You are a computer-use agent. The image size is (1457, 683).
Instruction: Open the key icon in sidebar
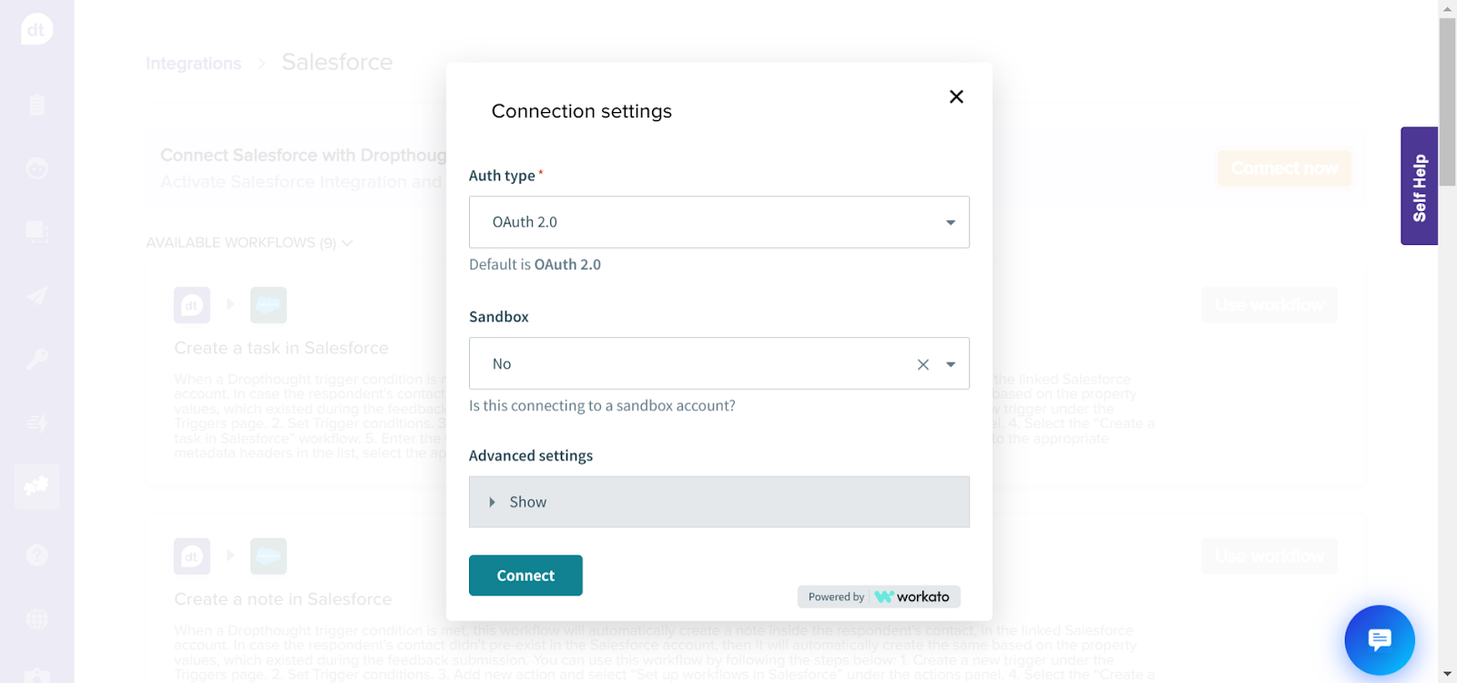(x=36, y=359)
